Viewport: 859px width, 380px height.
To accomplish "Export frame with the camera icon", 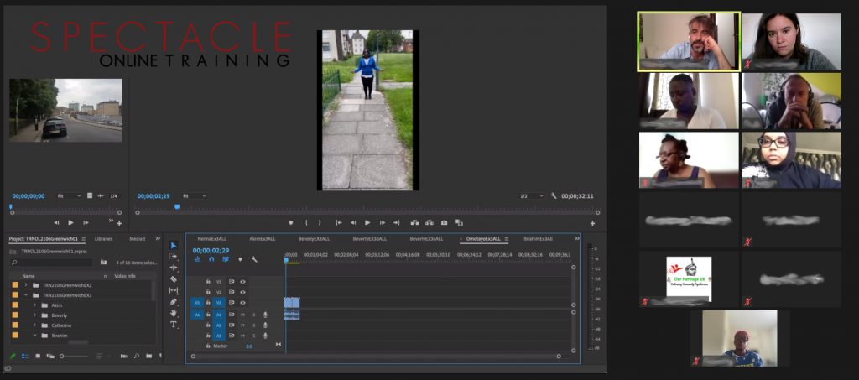I will (445, 223).
